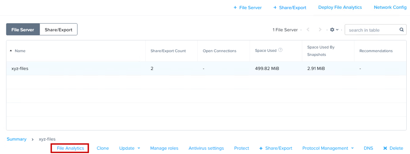
Task: Click the Space Used column header
Action: [x=266, y=50]
